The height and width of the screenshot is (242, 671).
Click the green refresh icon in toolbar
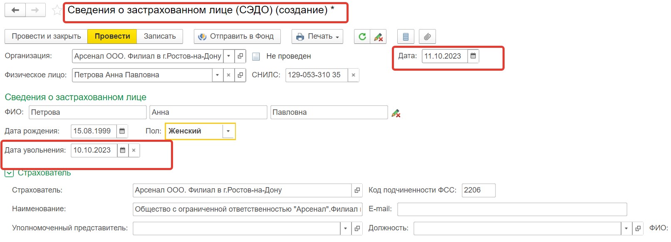click(362, 37)
